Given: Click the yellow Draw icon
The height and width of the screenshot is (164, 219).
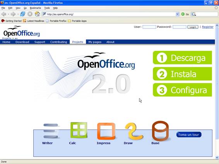Looking at the screenshot, I should point(134,131).
